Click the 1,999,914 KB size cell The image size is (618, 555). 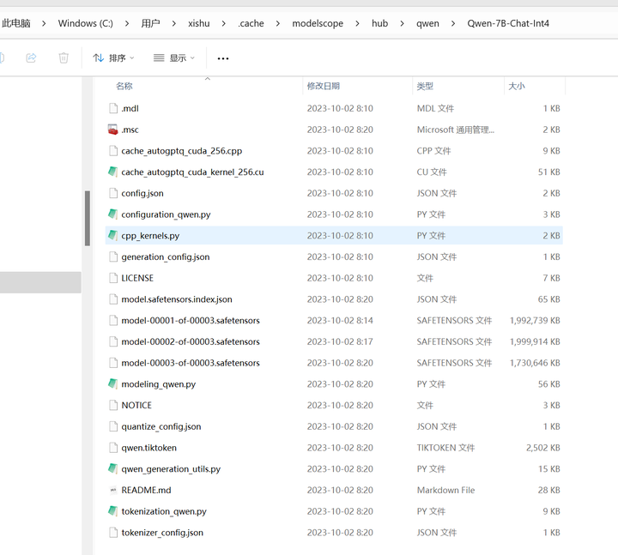(535, 341)
